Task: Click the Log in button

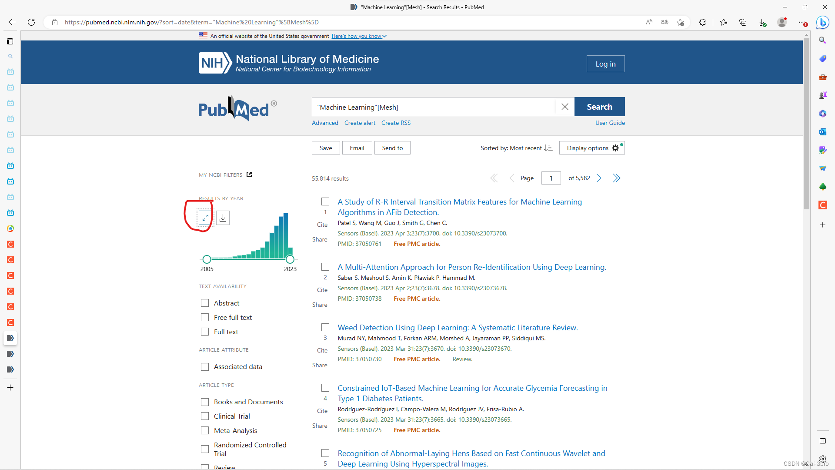Action: pos(605,64)
